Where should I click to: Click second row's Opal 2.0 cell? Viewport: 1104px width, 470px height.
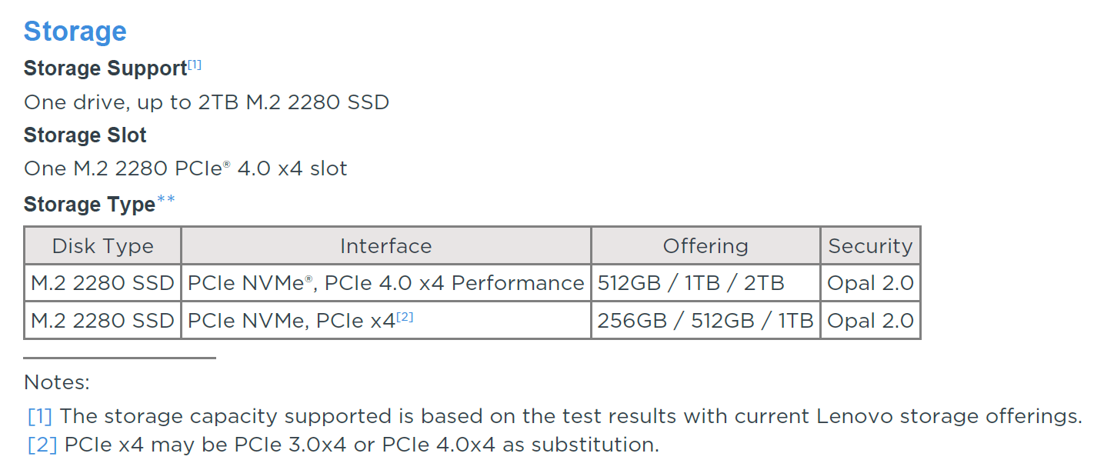pos(870,320)
